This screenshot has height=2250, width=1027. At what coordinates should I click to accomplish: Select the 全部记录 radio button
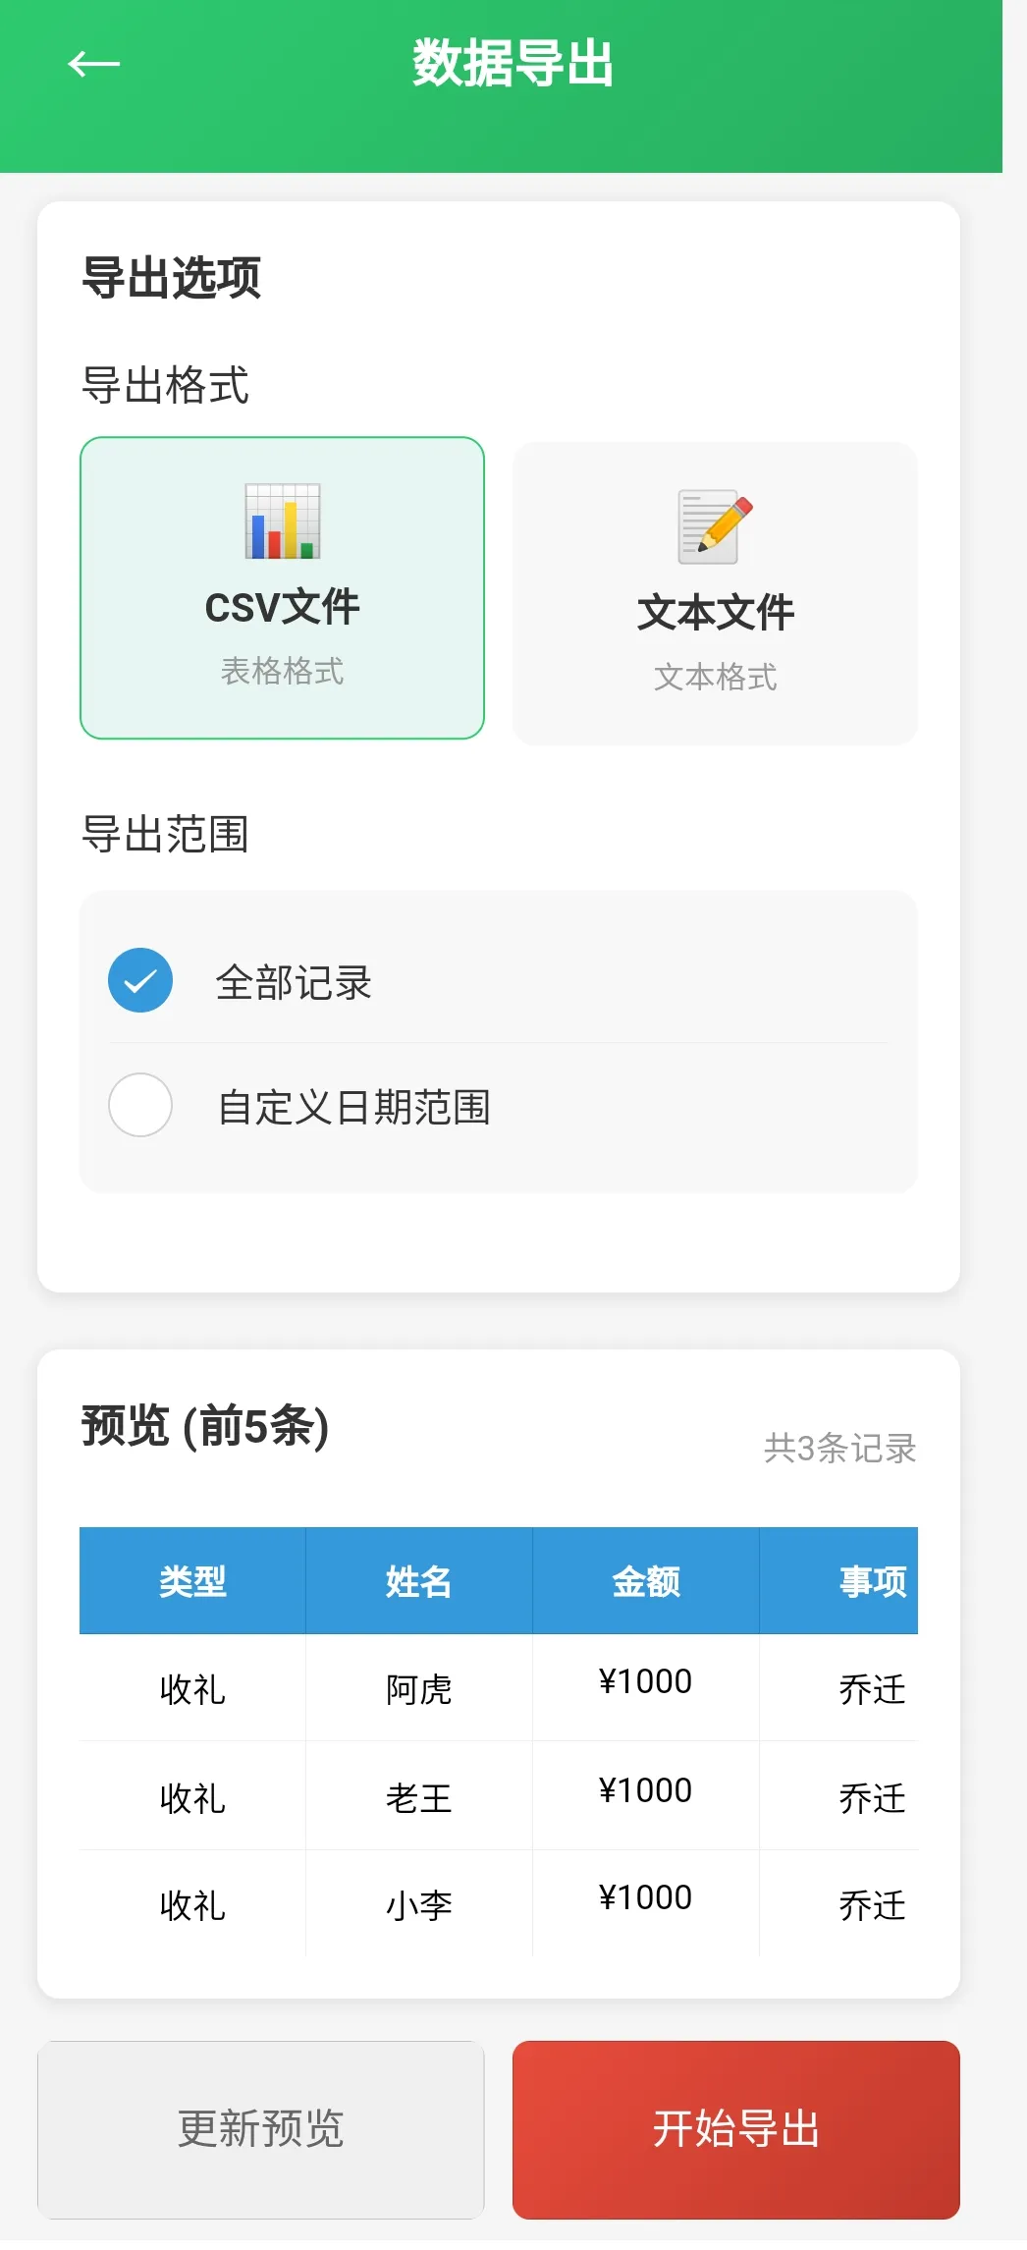[x=140, y=980]
